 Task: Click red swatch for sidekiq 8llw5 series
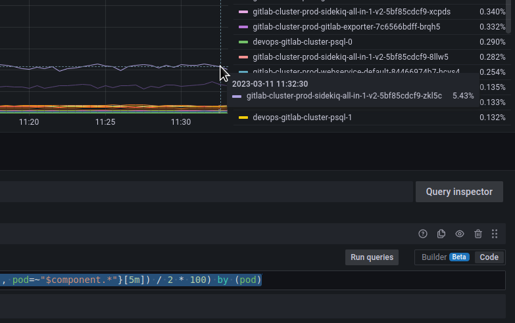pyautogui.click(x=243, y=57)
